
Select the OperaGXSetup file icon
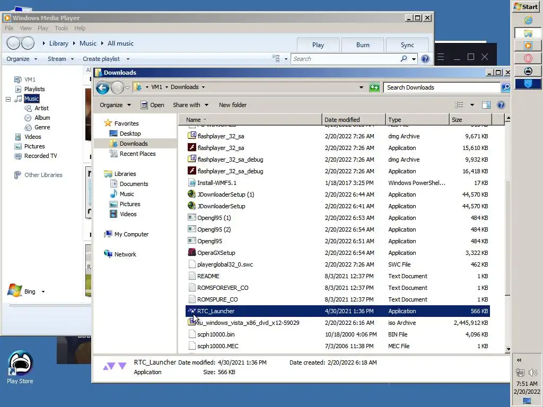coord(192,252)
